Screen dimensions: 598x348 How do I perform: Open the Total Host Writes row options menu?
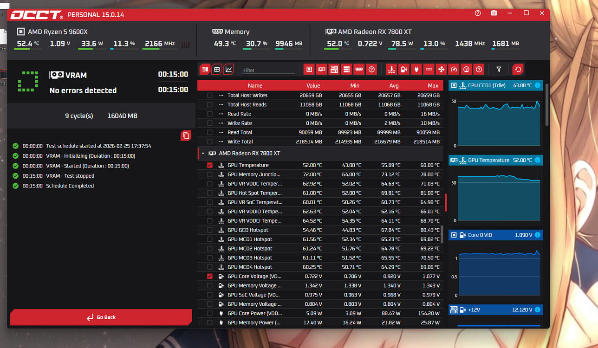click(x=221, y=96)
